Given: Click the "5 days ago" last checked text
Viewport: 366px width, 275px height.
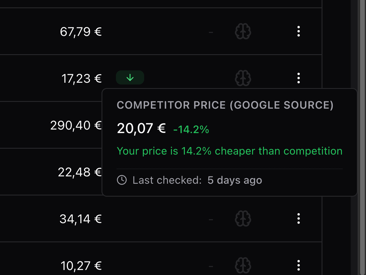Looking at the screenshot, I should 234,180.
